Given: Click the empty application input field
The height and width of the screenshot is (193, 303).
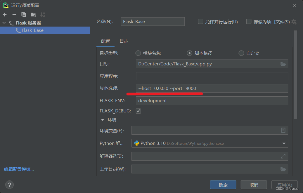Looking at the screenshot, I should 212,76.
